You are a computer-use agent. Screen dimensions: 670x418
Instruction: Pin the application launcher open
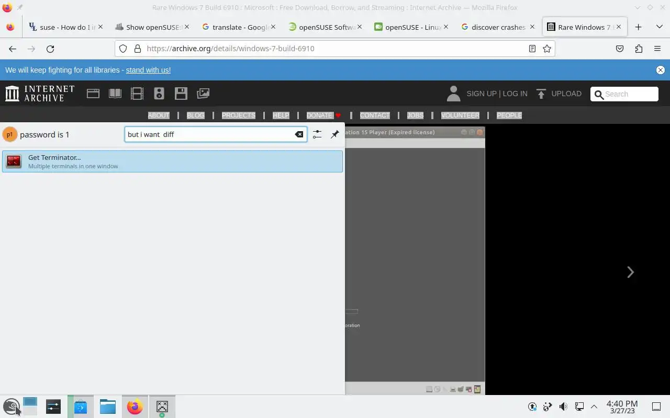335,134
